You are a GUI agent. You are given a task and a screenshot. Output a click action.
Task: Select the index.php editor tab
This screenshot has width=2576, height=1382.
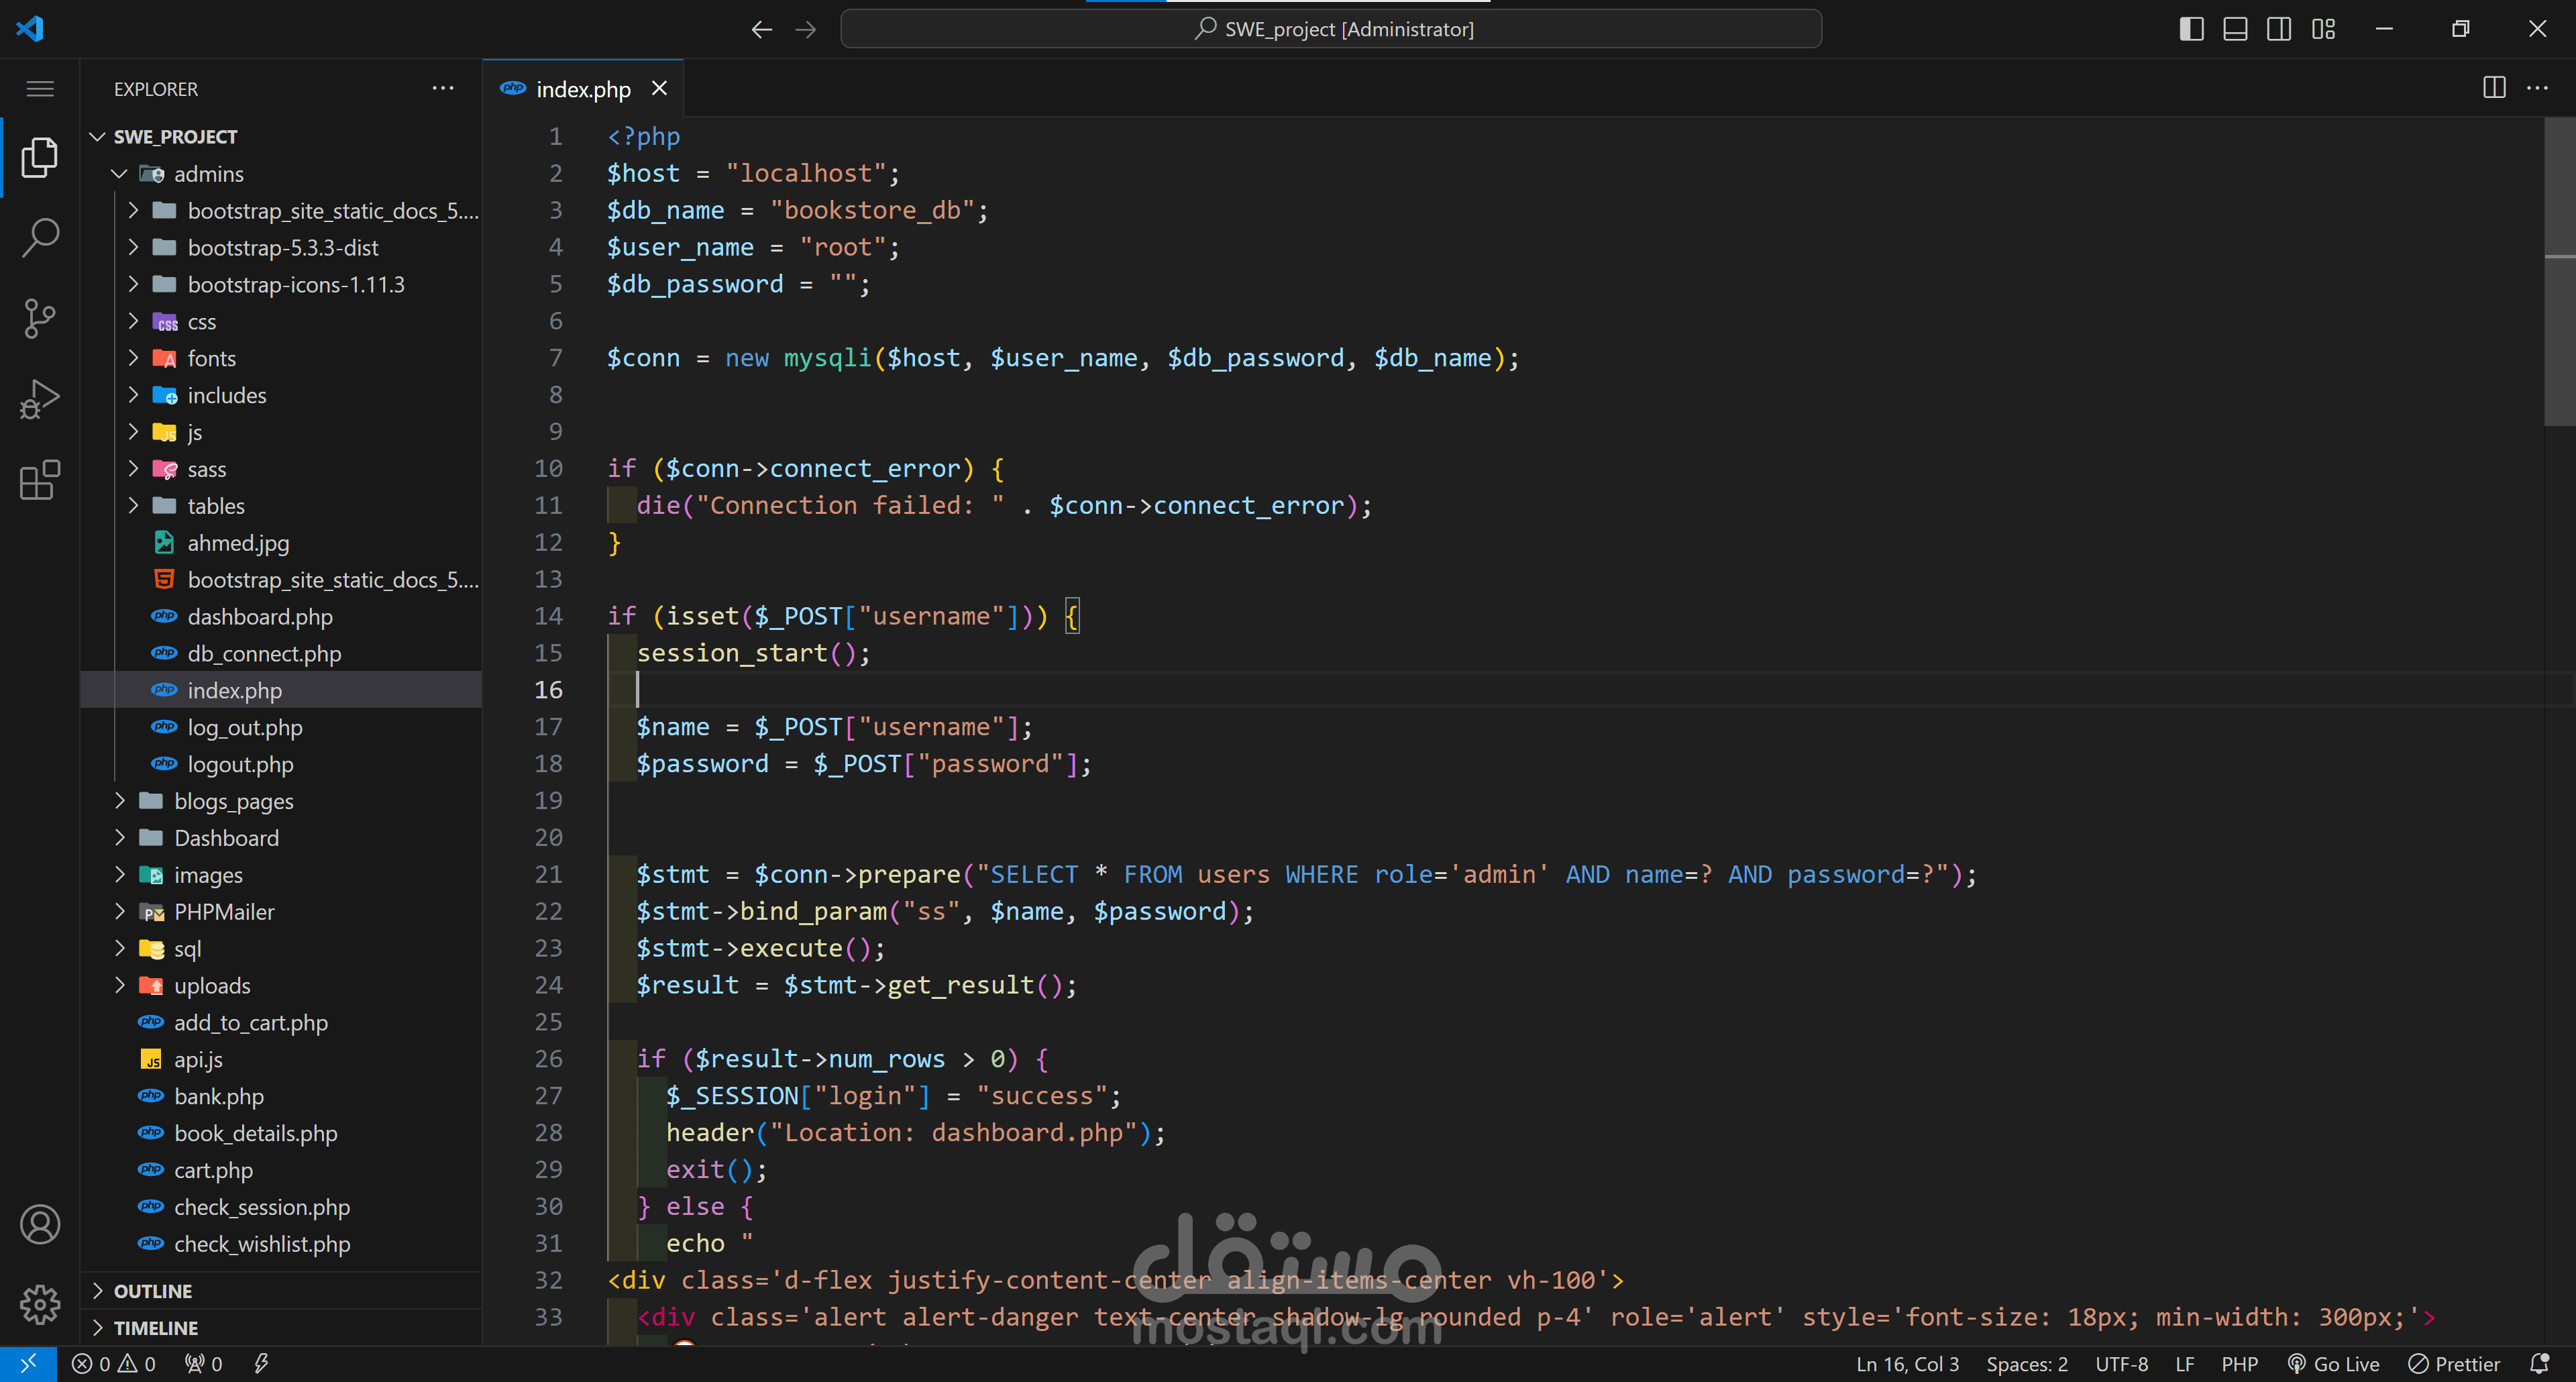click(x=582, y=89)
